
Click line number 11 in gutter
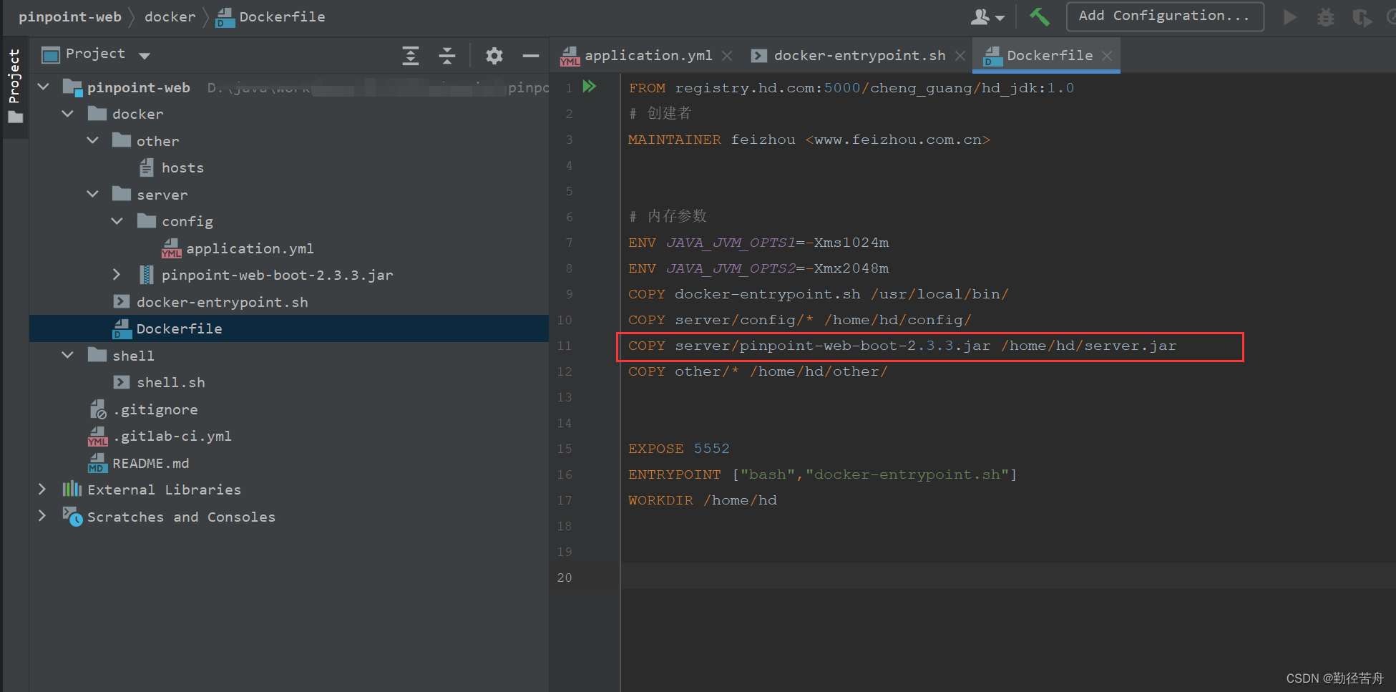tap(565, 346)
